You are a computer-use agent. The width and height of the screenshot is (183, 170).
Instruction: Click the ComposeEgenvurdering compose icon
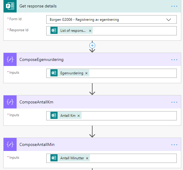[10, 59]
